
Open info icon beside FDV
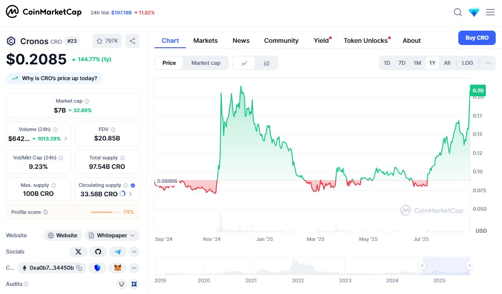click(x=113, y=129)
